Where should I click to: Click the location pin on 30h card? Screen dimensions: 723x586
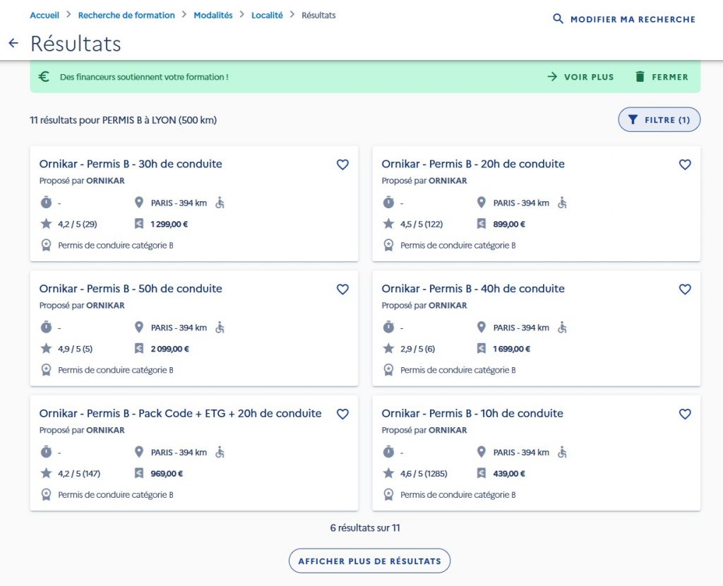click(x=139, y=203)
